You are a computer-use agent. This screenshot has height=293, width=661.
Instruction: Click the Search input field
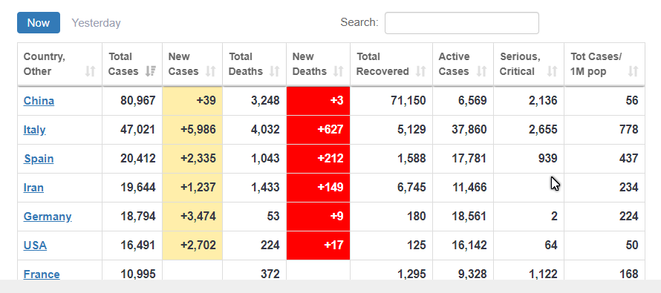pyautogui.click(x=462, y=23)
